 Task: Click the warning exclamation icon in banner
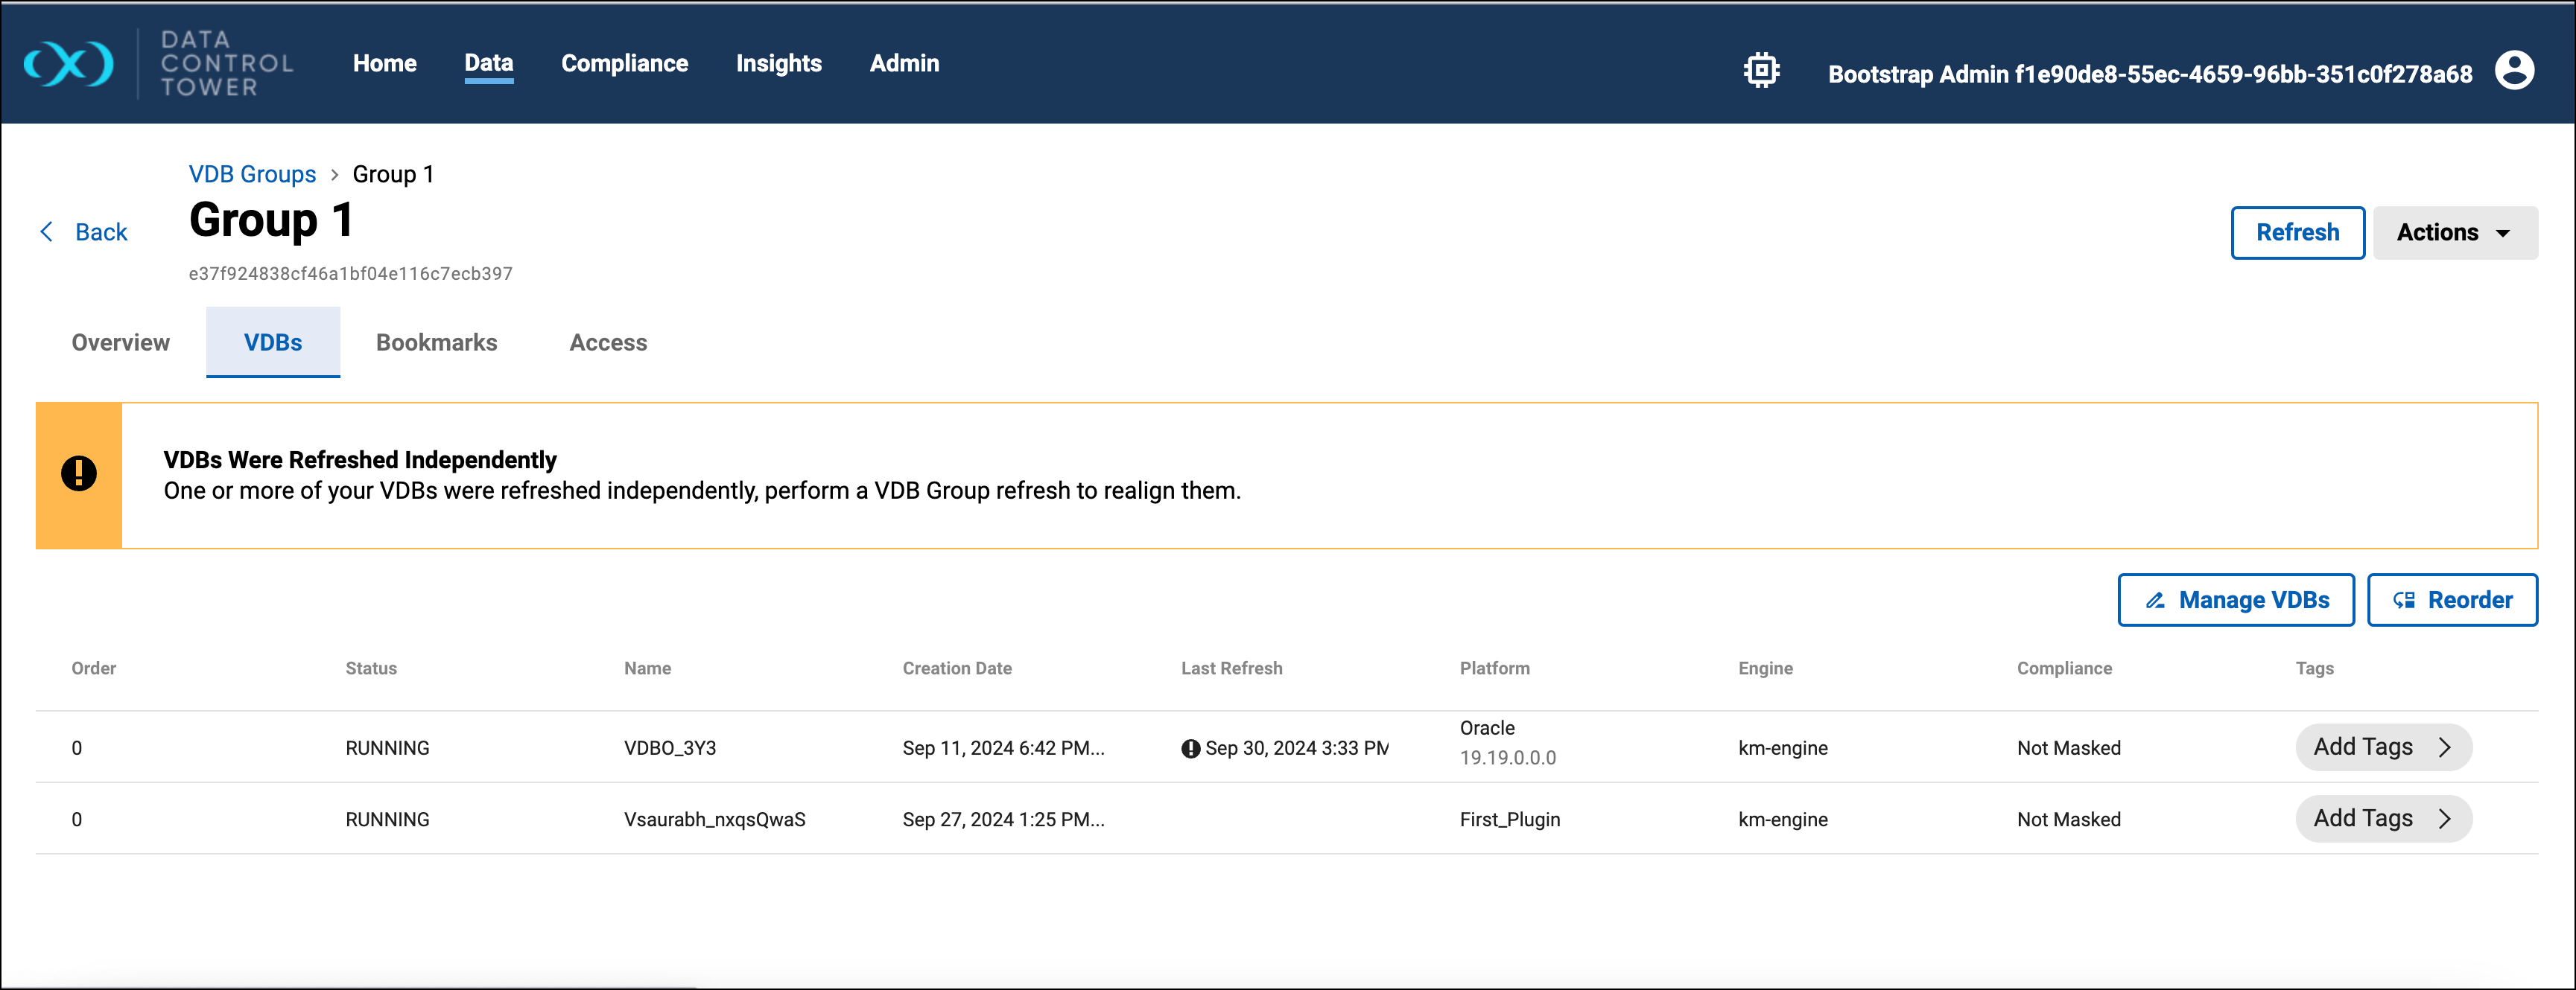pos(79,473)
